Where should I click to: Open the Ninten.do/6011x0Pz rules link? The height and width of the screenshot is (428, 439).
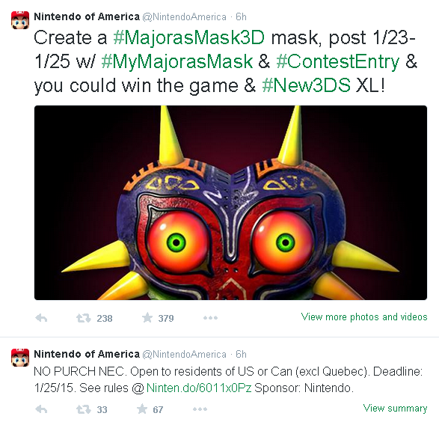click(x=198, y=388)
